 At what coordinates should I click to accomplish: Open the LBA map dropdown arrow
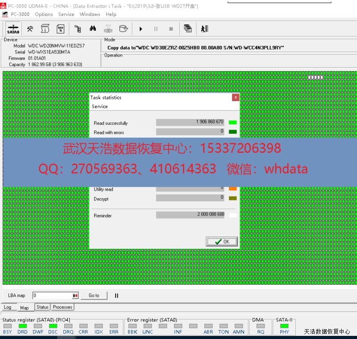click(75, 296)
